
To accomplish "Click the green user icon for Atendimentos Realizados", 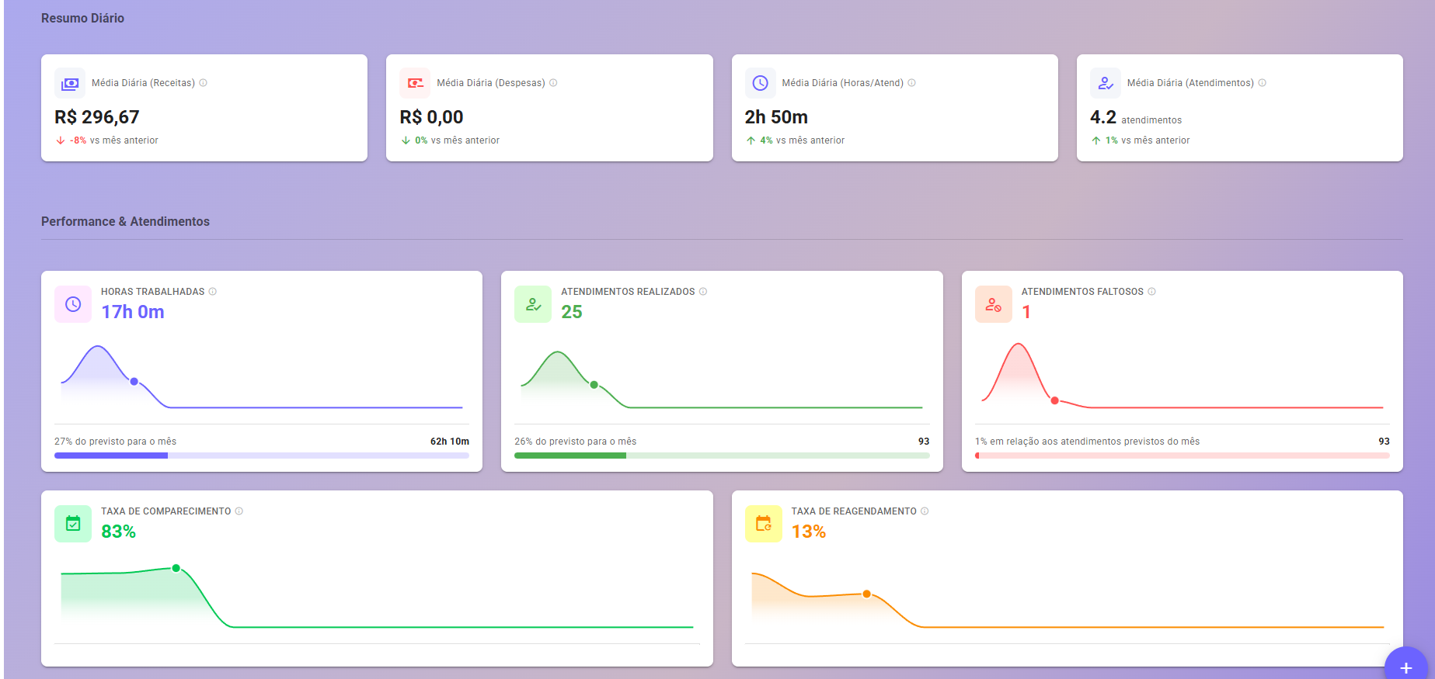I will (x=533, y=304).
